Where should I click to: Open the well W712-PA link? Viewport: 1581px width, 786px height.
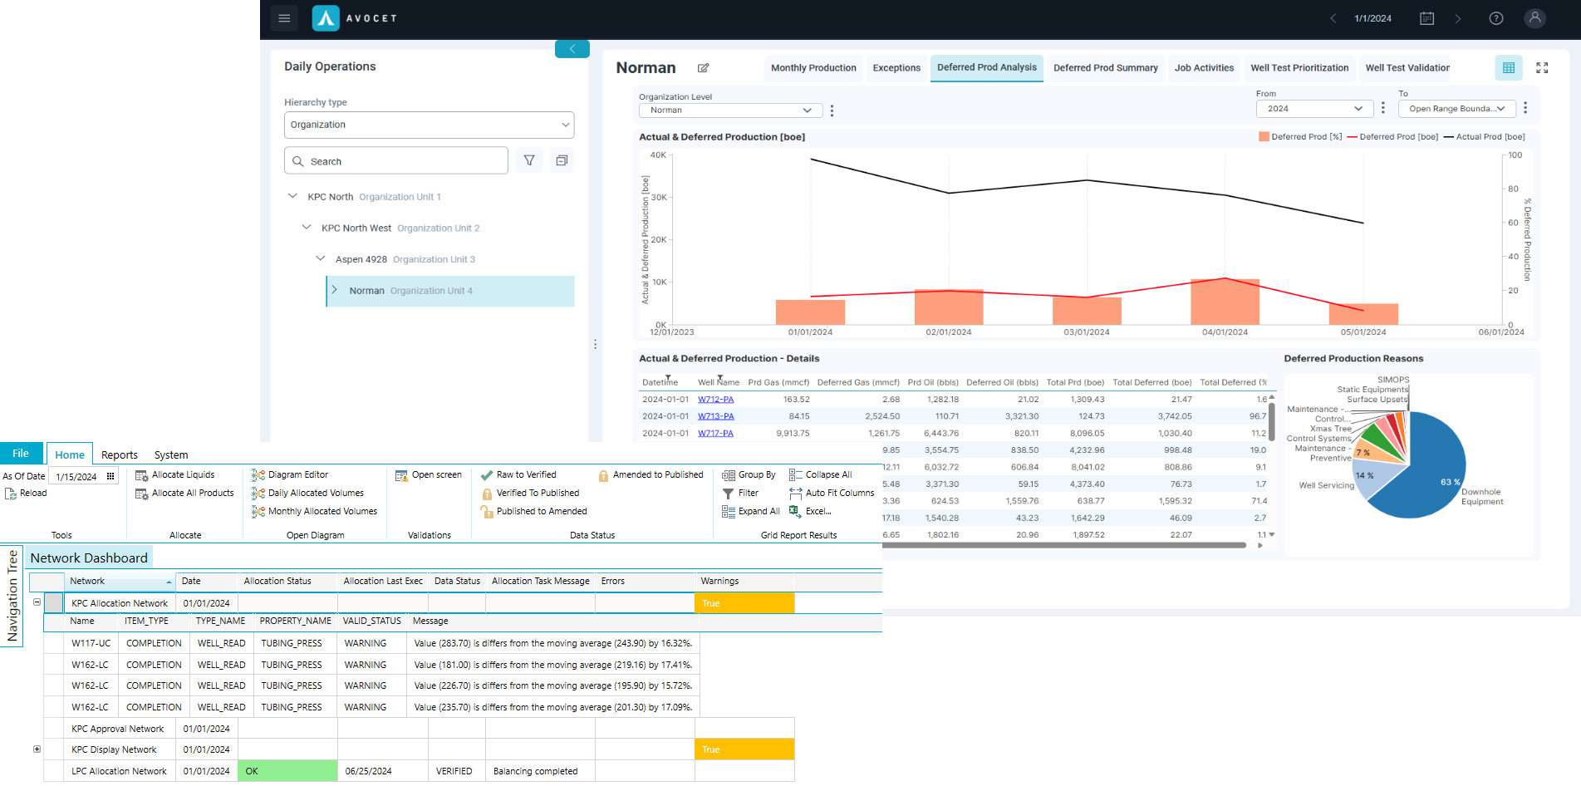(x=715, y=399)
